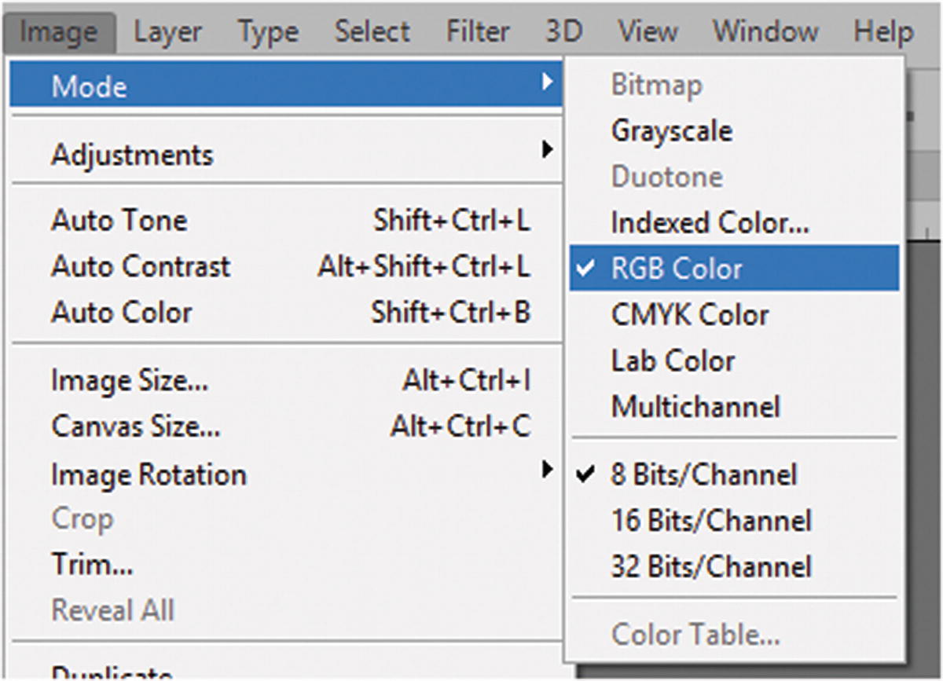Convert image to Grayscale mode
943x681 pixels.
click(x=671, y=130)
